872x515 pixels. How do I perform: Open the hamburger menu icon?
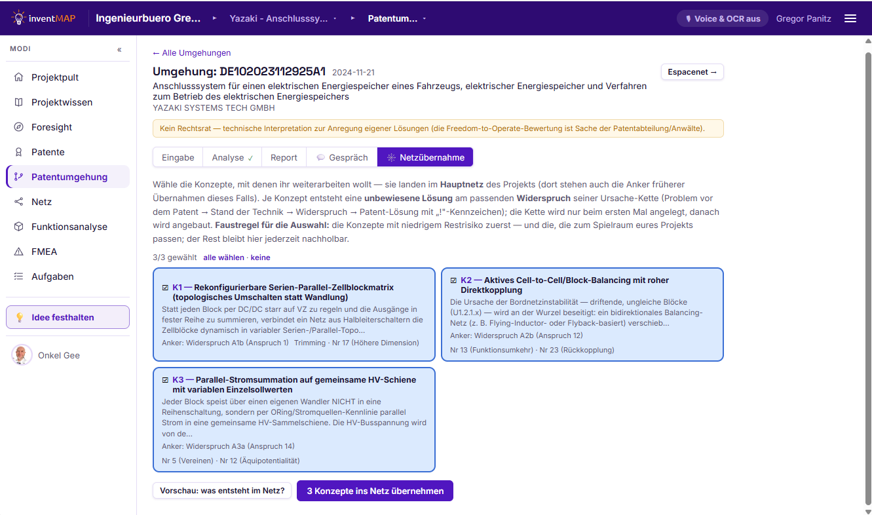(850, 18)
